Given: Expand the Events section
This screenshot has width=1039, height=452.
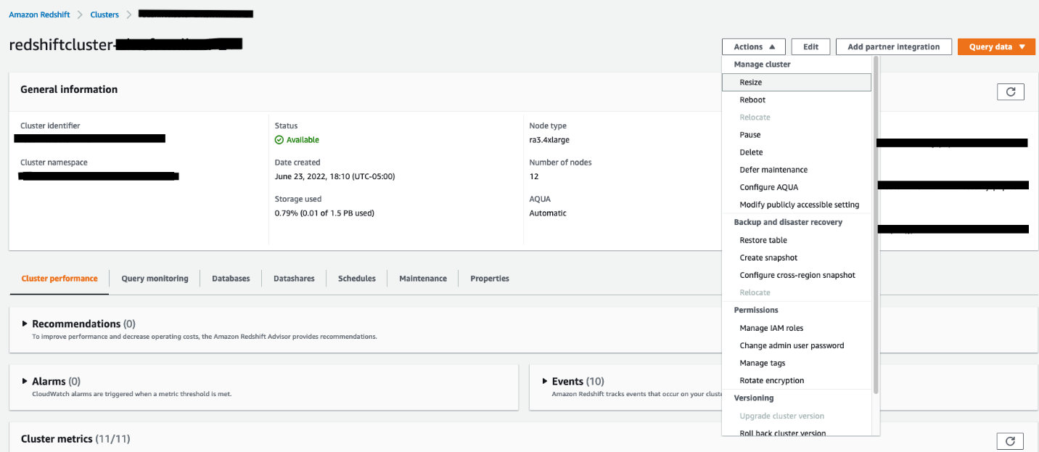Looking at the screenshot, I should tap(545, 381).
